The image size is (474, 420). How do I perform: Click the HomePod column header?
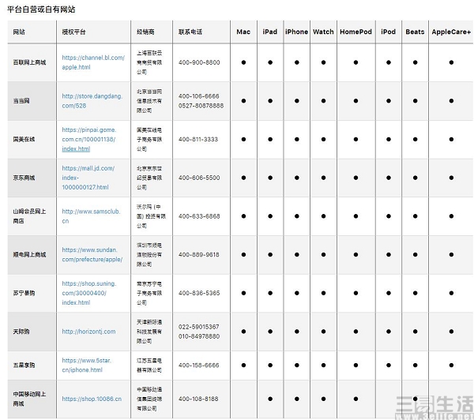tap(355, 32)
